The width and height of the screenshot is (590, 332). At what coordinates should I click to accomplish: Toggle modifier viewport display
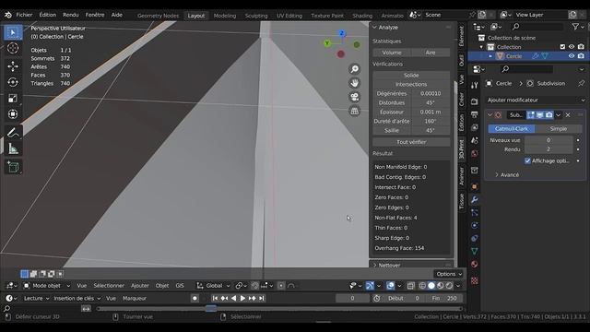click(x=539, y=114)
